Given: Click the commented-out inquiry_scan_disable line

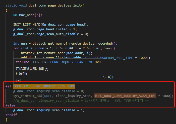Looking at the screenshot, I should point(81,101).
